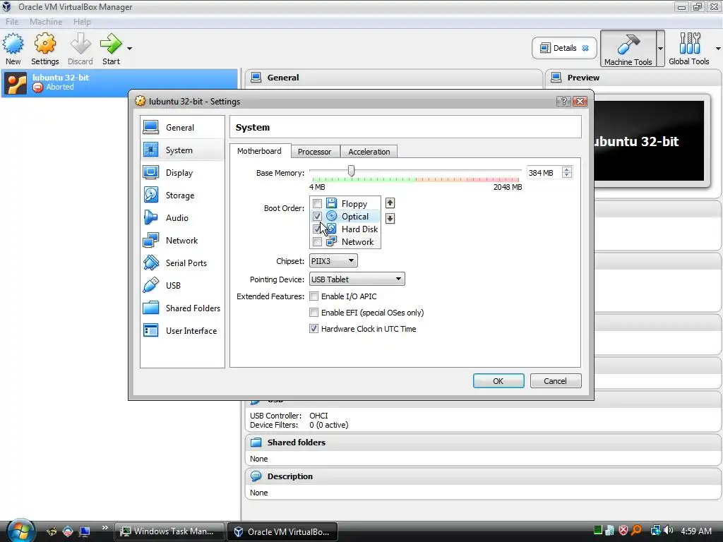Open the File menu

point(12,21)
